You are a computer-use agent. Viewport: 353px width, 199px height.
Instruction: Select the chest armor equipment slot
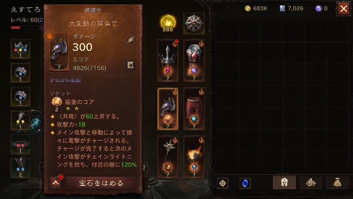194,61
